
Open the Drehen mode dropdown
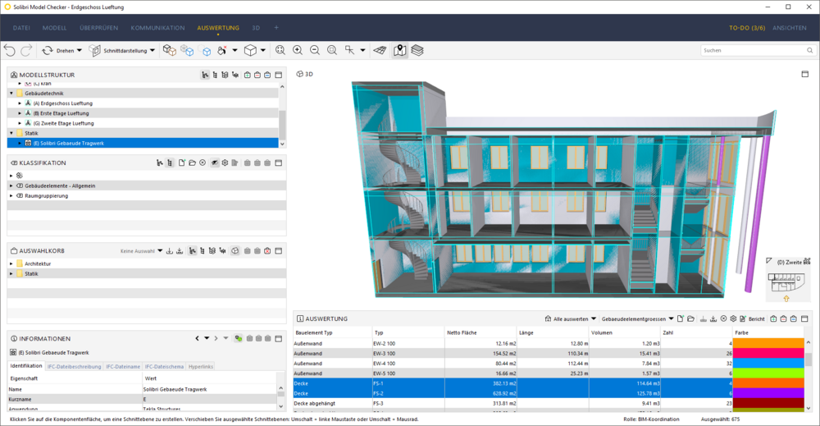coord(79,51)
